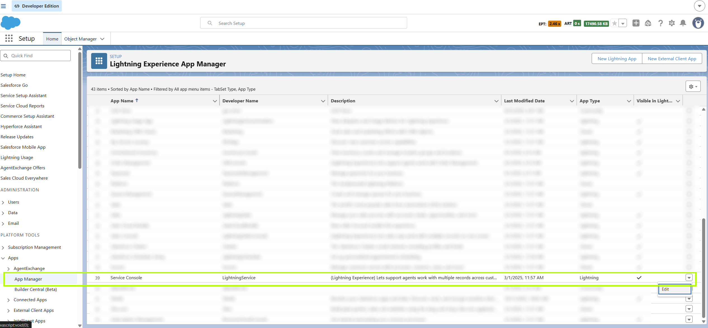Viewport: 708px width, 328px height.
Task: Click the Visible in Lightning checkmark for Service Console
Action: pyautogui.click(x=639, y=278)
